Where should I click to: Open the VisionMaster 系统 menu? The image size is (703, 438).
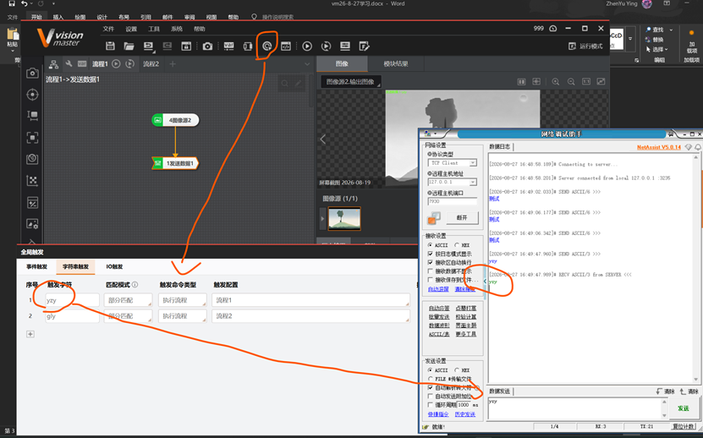[x=177, y=29]
